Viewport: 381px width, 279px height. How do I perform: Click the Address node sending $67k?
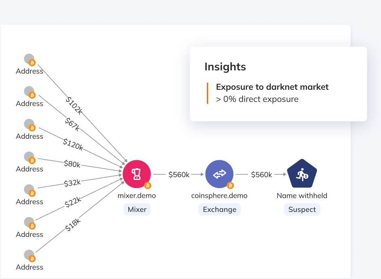click(x=29, y=92)
